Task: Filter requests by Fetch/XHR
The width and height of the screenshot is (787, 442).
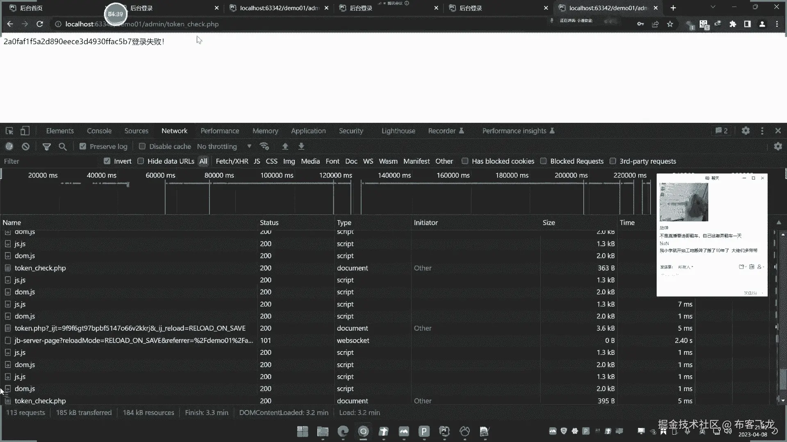Action: pos(232,161)
